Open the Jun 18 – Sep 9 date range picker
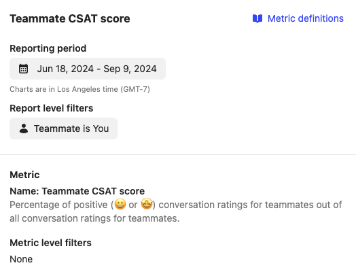356x274 pixels. click(x=88, y=69)
